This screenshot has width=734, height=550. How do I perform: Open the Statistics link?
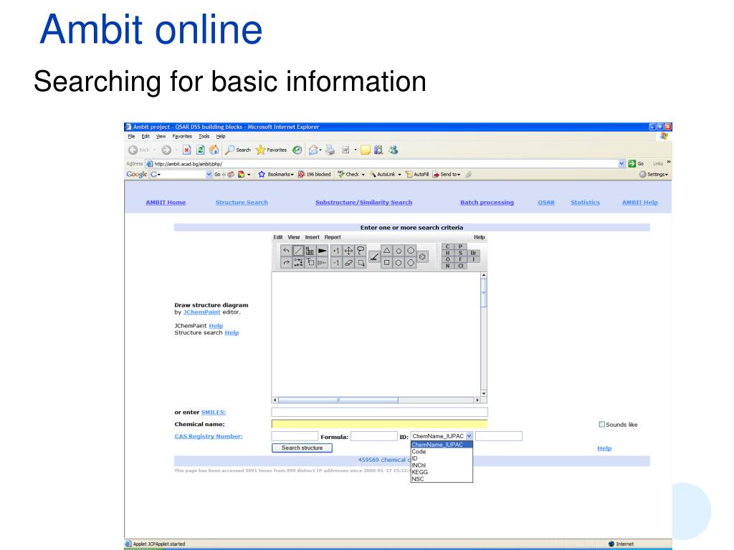[x=585, y=203]
